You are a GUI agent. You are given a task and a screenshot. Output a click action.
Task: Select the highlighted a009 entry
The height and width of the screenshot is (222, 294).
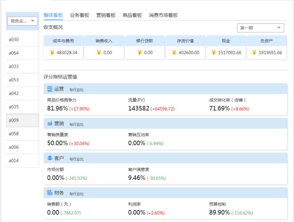click(x=14, y=120)
